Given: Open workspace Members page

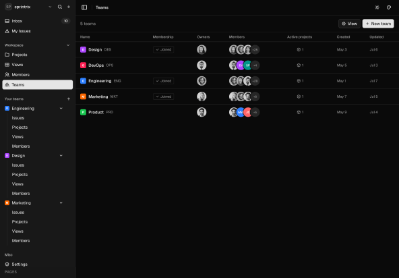Looking at the screenshot, I should pos(38,75).
